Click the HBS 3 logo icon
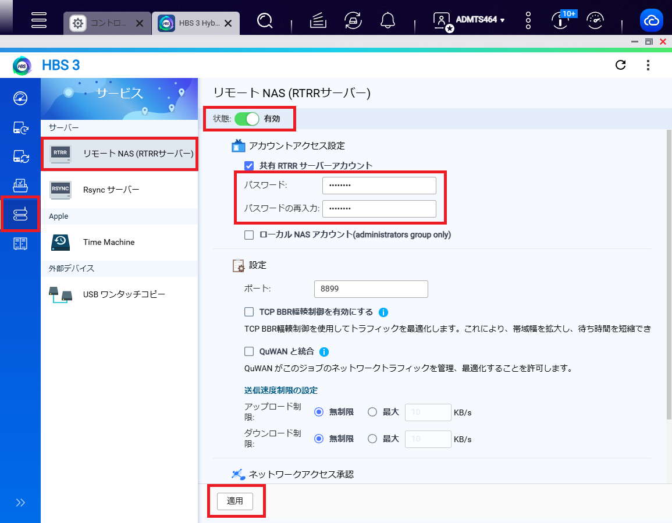The image size is (672, 523). pyautogui.click(x=22, y=66)
